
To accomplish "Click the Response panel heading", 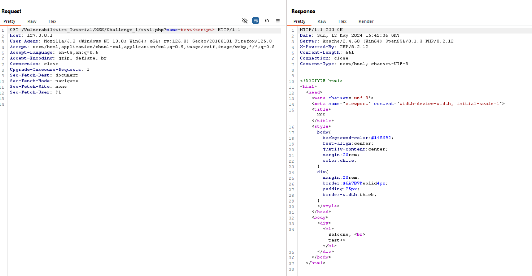I will pyautogui.click(x=303, y=11).
